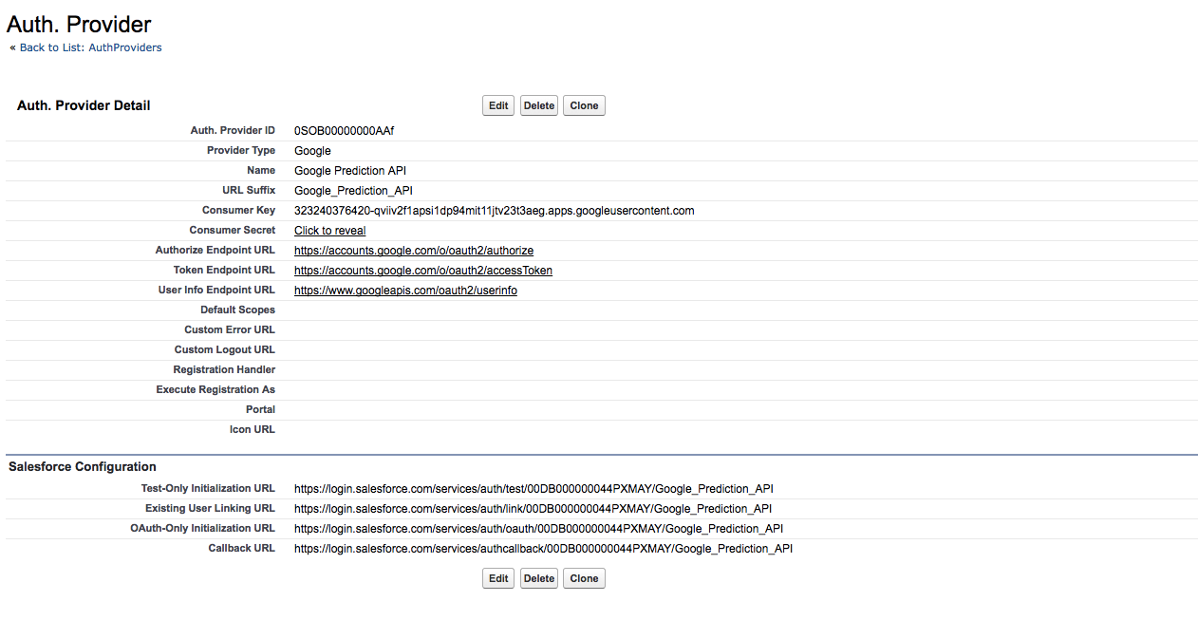The height and width of the screenshot is (620, 1198).
Task: Open the Token Endpoint URL link
Action: point(423,271)
